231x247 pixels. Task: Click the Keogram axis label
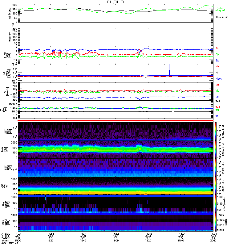tap(10, 37)
